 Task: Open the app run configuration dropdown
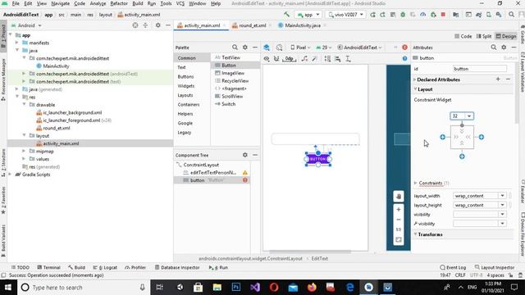[x=308, y=15]
